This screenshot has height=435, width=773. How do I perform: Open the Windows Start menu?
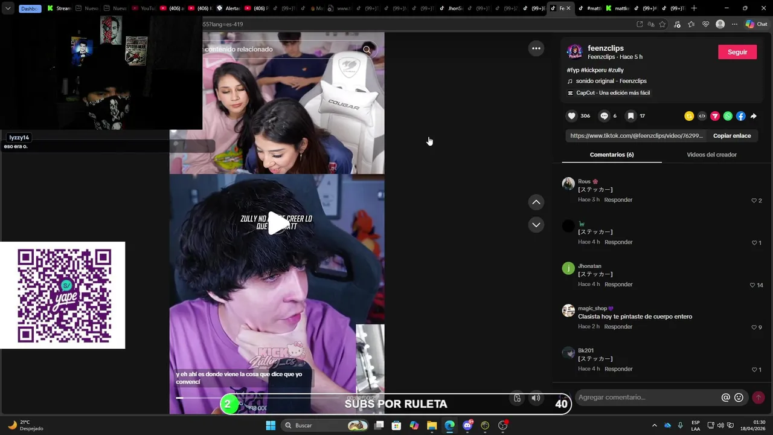click(x=271, y=425)
